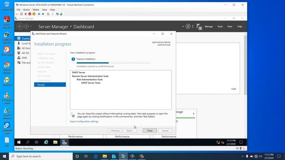Click the Enhanced Session toolbar icon
The height and width of the screenshot is (160, 285).
(x=57, y=14)
